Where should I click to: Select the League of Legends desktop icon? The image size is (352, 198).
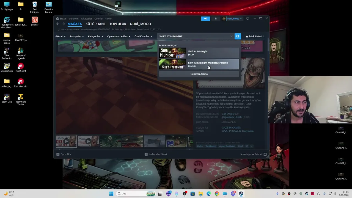tap(21, 54)
